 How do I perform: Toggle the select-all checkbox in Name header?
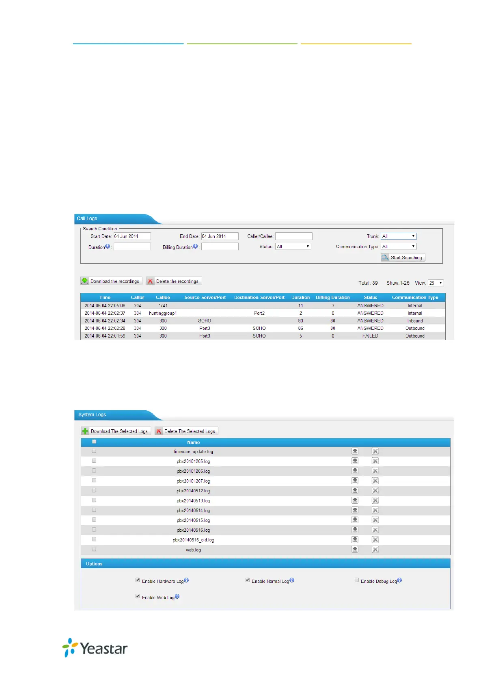click(x=94, y=442)
